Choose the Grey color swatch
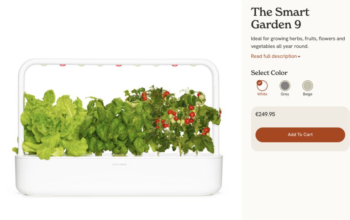Viewport: 350px width, 220px height. 285,85
